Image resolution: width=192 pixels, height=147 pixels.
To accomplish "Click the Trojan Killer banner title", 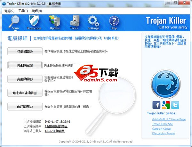I will pyautogui.click(x=166, y=20).
